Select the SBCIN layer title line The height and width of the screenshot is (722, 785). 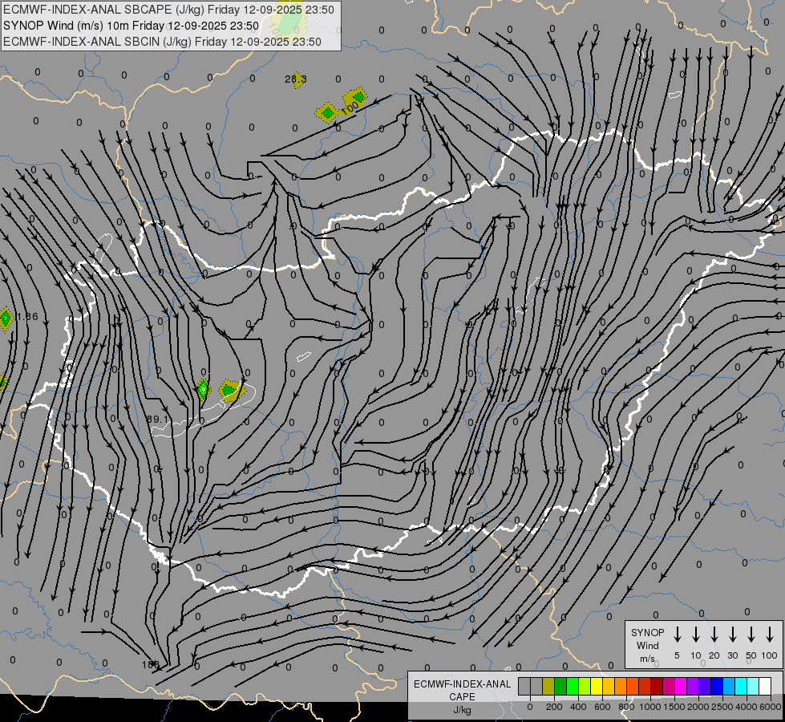coord(162,42)
